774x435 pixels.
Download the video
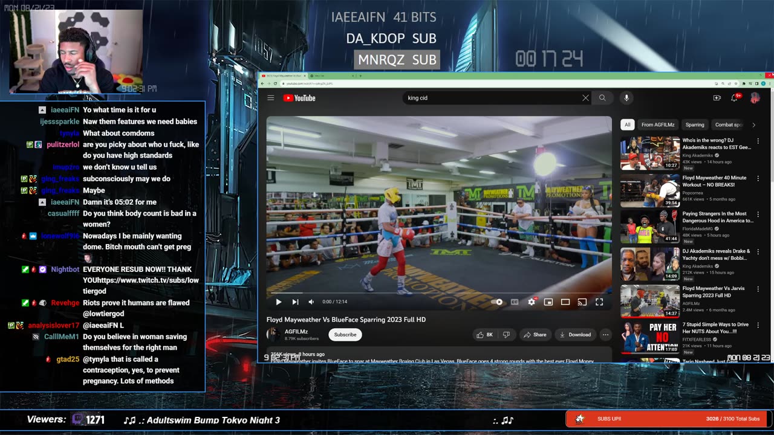coord(575,335)
